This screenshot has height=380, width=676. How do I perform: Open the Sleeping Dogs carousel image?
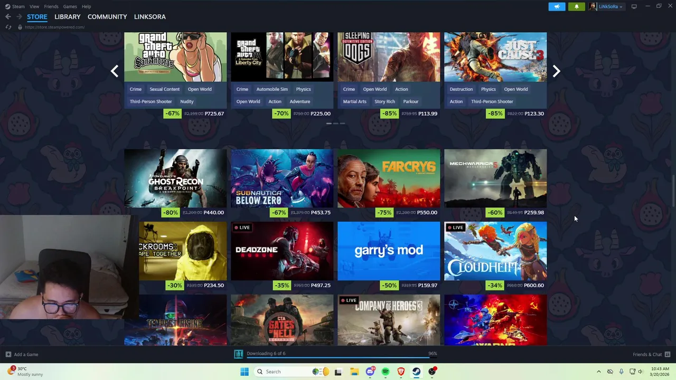(389, 57)
